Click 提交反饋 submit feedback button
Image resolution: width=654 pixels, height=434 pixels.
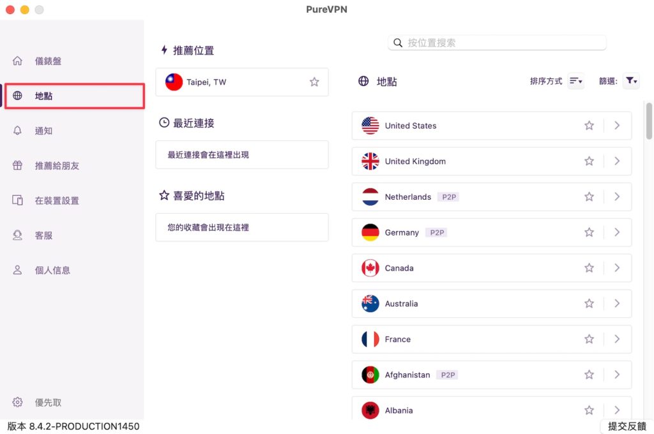(x=627, y=426)
